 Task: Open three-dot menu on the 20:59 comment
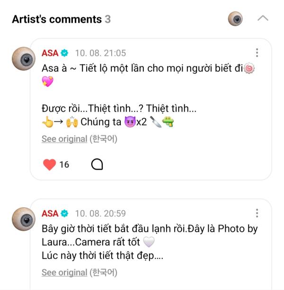coord(257,213)
